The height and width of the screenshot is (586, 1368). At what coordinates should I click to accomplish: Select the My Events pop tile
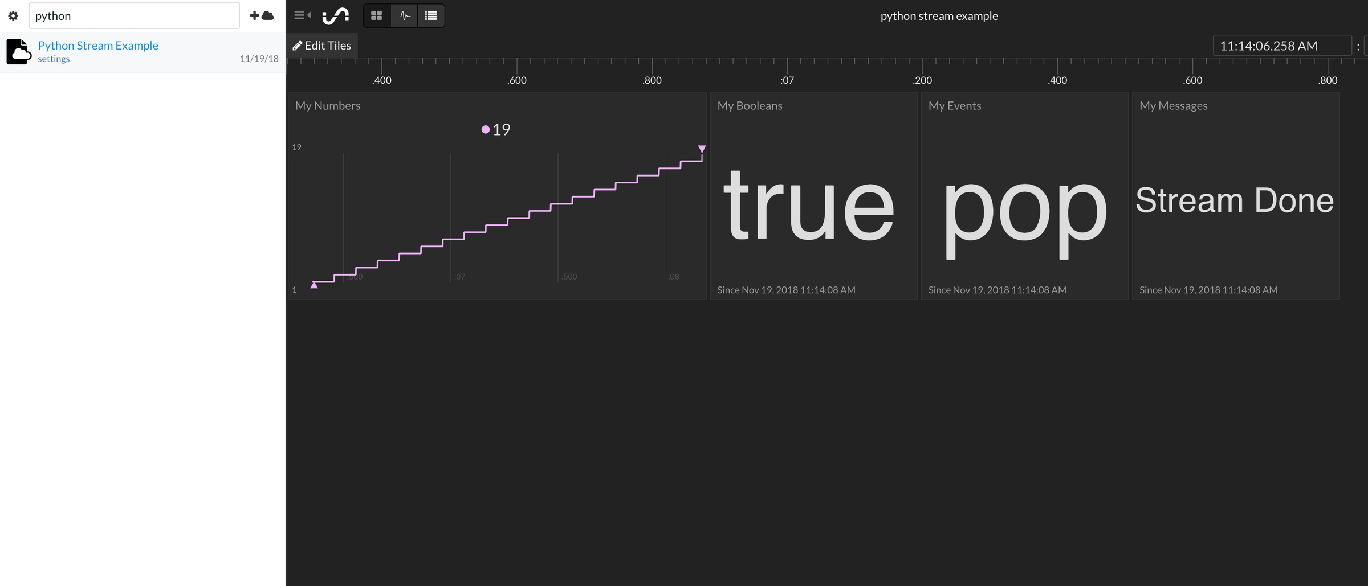point(1025,196)
